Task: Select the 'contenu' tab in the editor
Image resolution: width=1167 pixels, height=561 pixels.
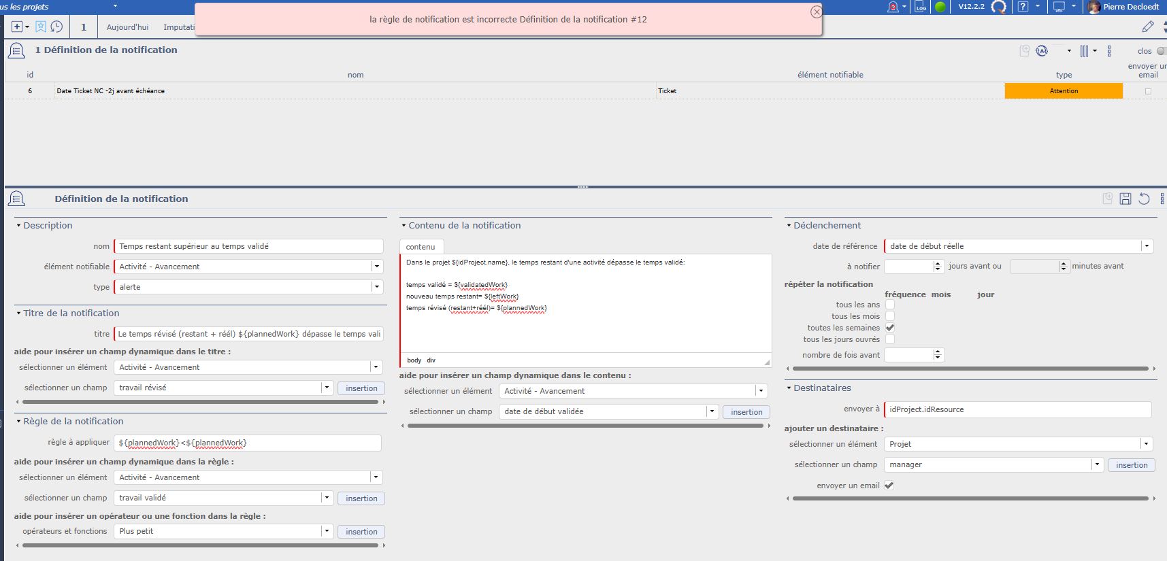Action: [x=421, y=247]
